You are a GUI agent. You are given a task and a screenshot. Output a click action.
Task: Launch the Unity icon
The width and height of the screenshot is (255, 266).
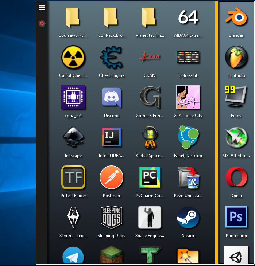[x=236, y=255]
